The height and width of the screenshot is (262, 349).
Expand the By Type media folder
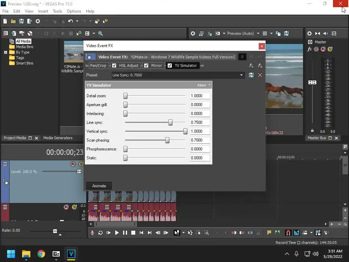(5, 52)
